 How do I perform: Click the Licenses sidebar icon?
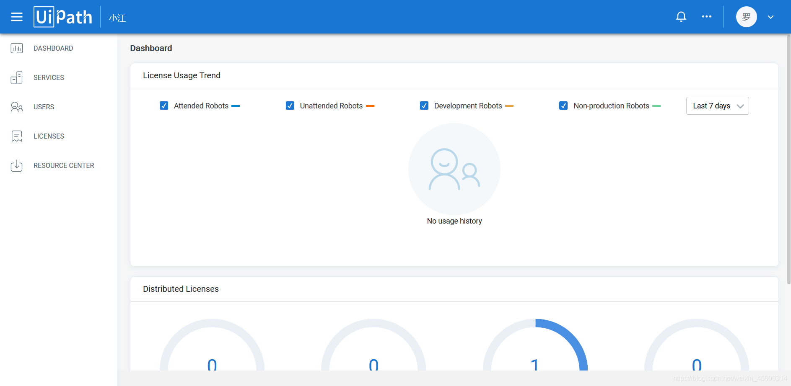(17, 136)
